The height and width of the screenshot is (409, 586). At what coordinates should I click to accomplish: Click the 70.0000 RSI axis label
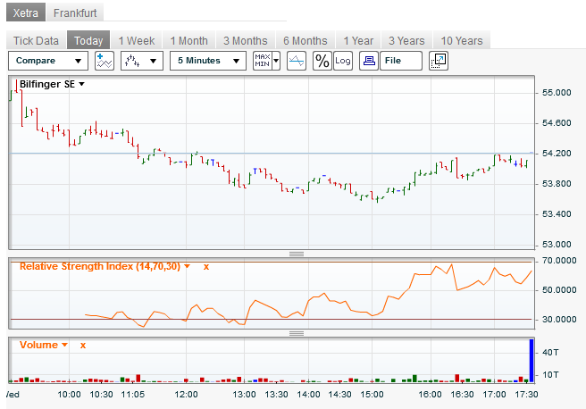point(559,261)
